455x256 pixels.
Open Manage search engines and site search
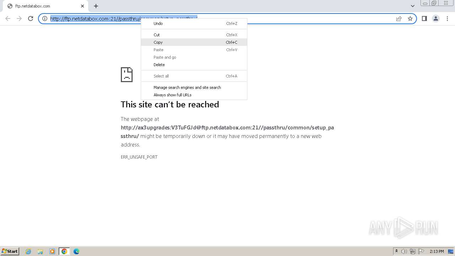194,87
